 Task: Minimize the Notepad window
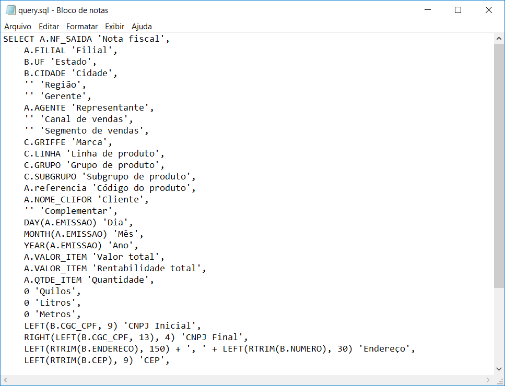pos(427,10)
